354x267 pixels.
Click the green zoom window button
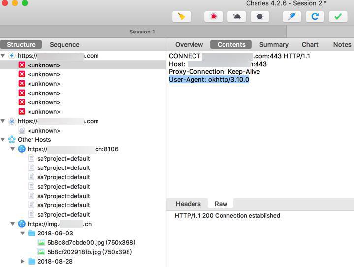25,3
